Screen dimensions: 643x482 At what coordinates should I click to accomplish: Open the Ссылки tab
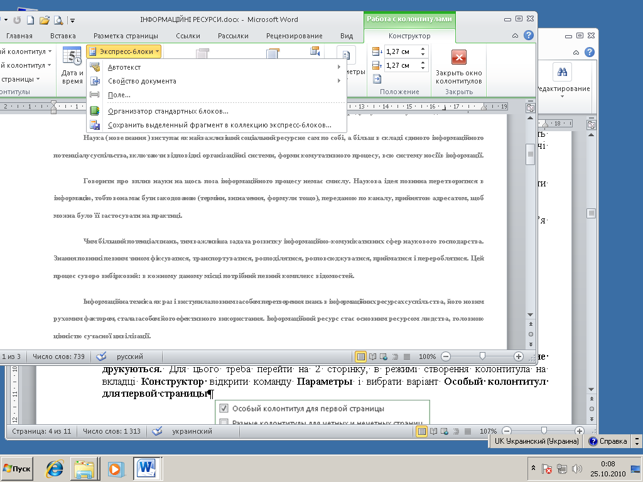[188, 36]
